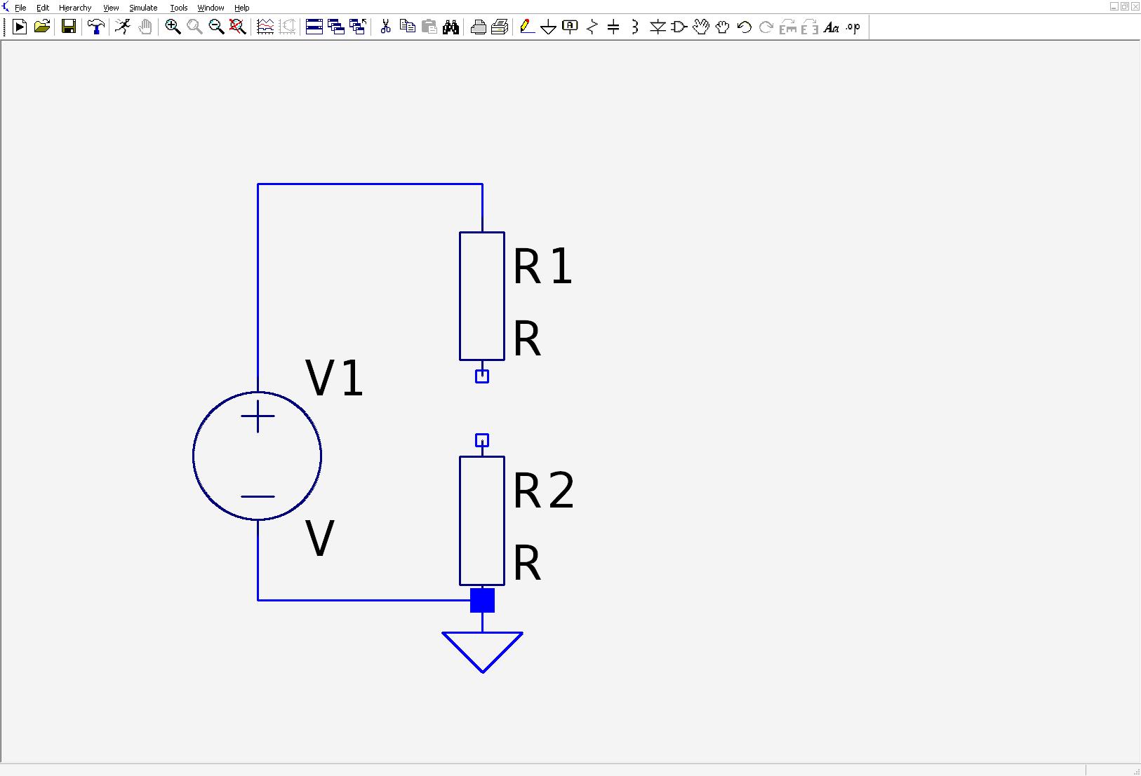Select the Diode component tool
Screen dimensions: 1141x776
pyautogui.click(x=658, y=27)
